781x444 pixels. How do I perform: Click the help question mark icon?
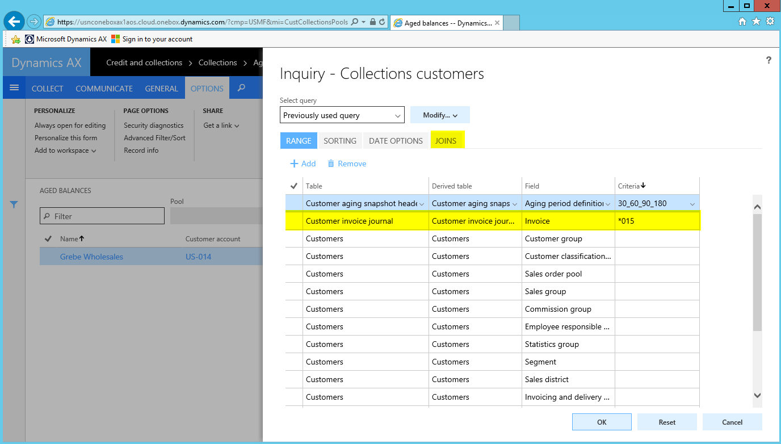769,60
